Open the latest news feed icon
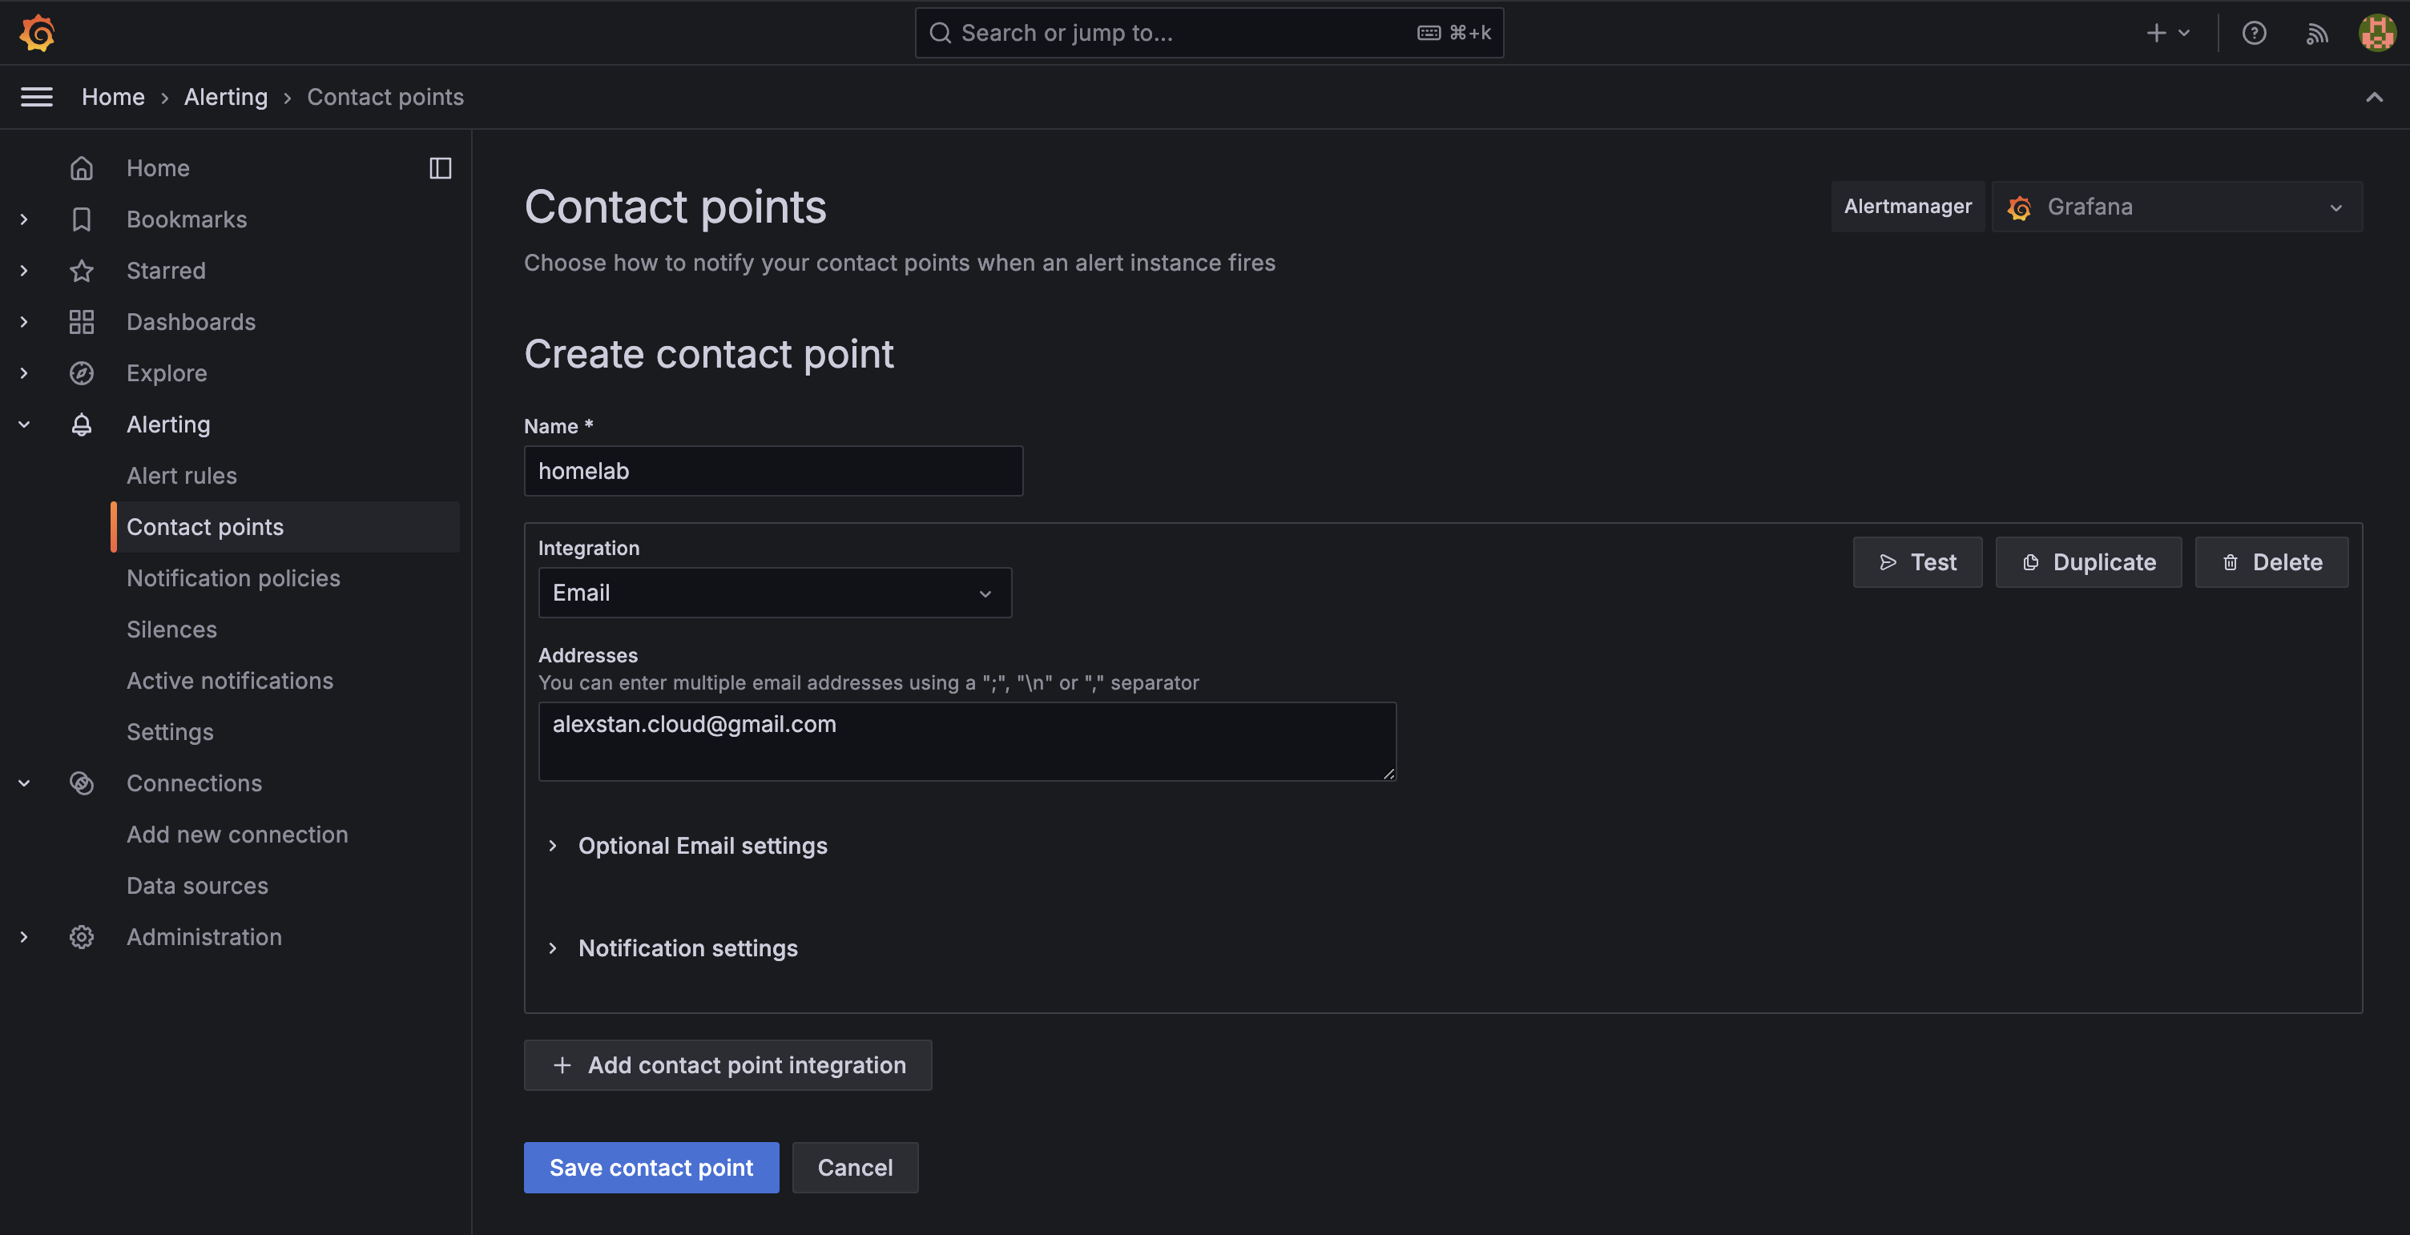 click(2317, 33)
